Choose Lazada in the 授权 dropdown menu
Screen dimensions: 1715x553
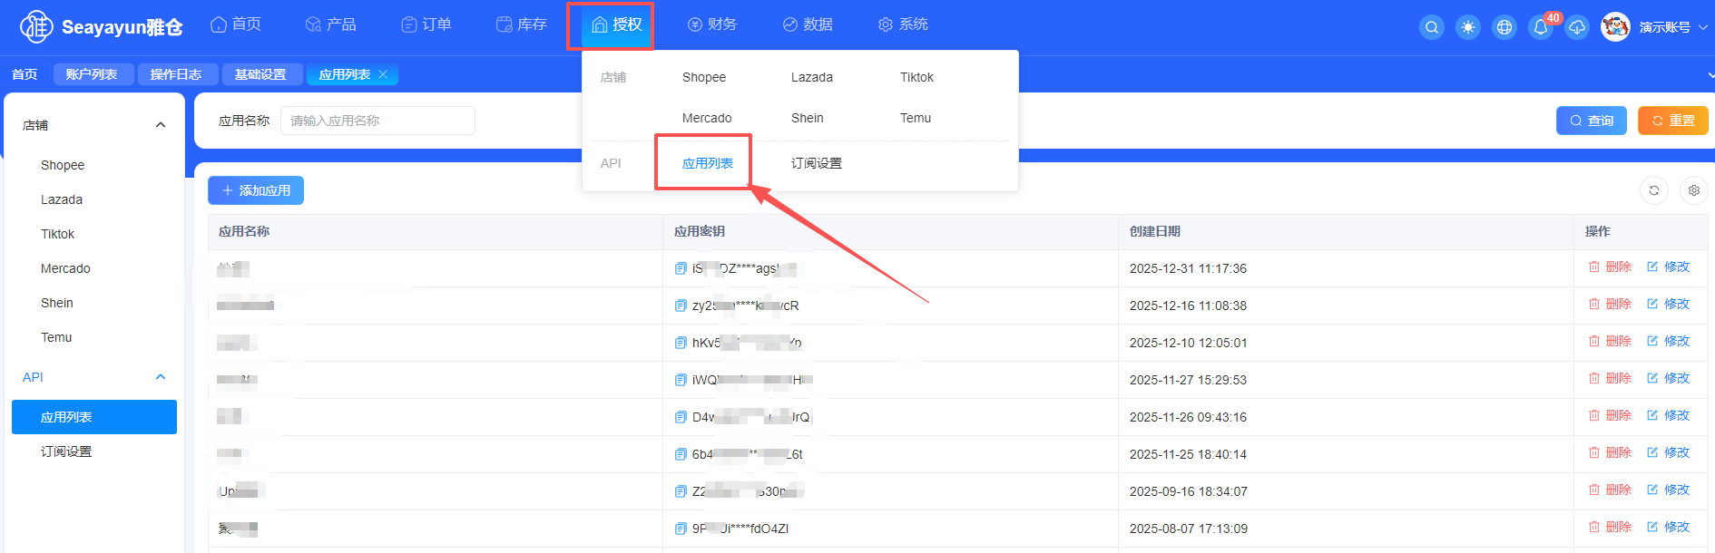click(x=812, y=77)
